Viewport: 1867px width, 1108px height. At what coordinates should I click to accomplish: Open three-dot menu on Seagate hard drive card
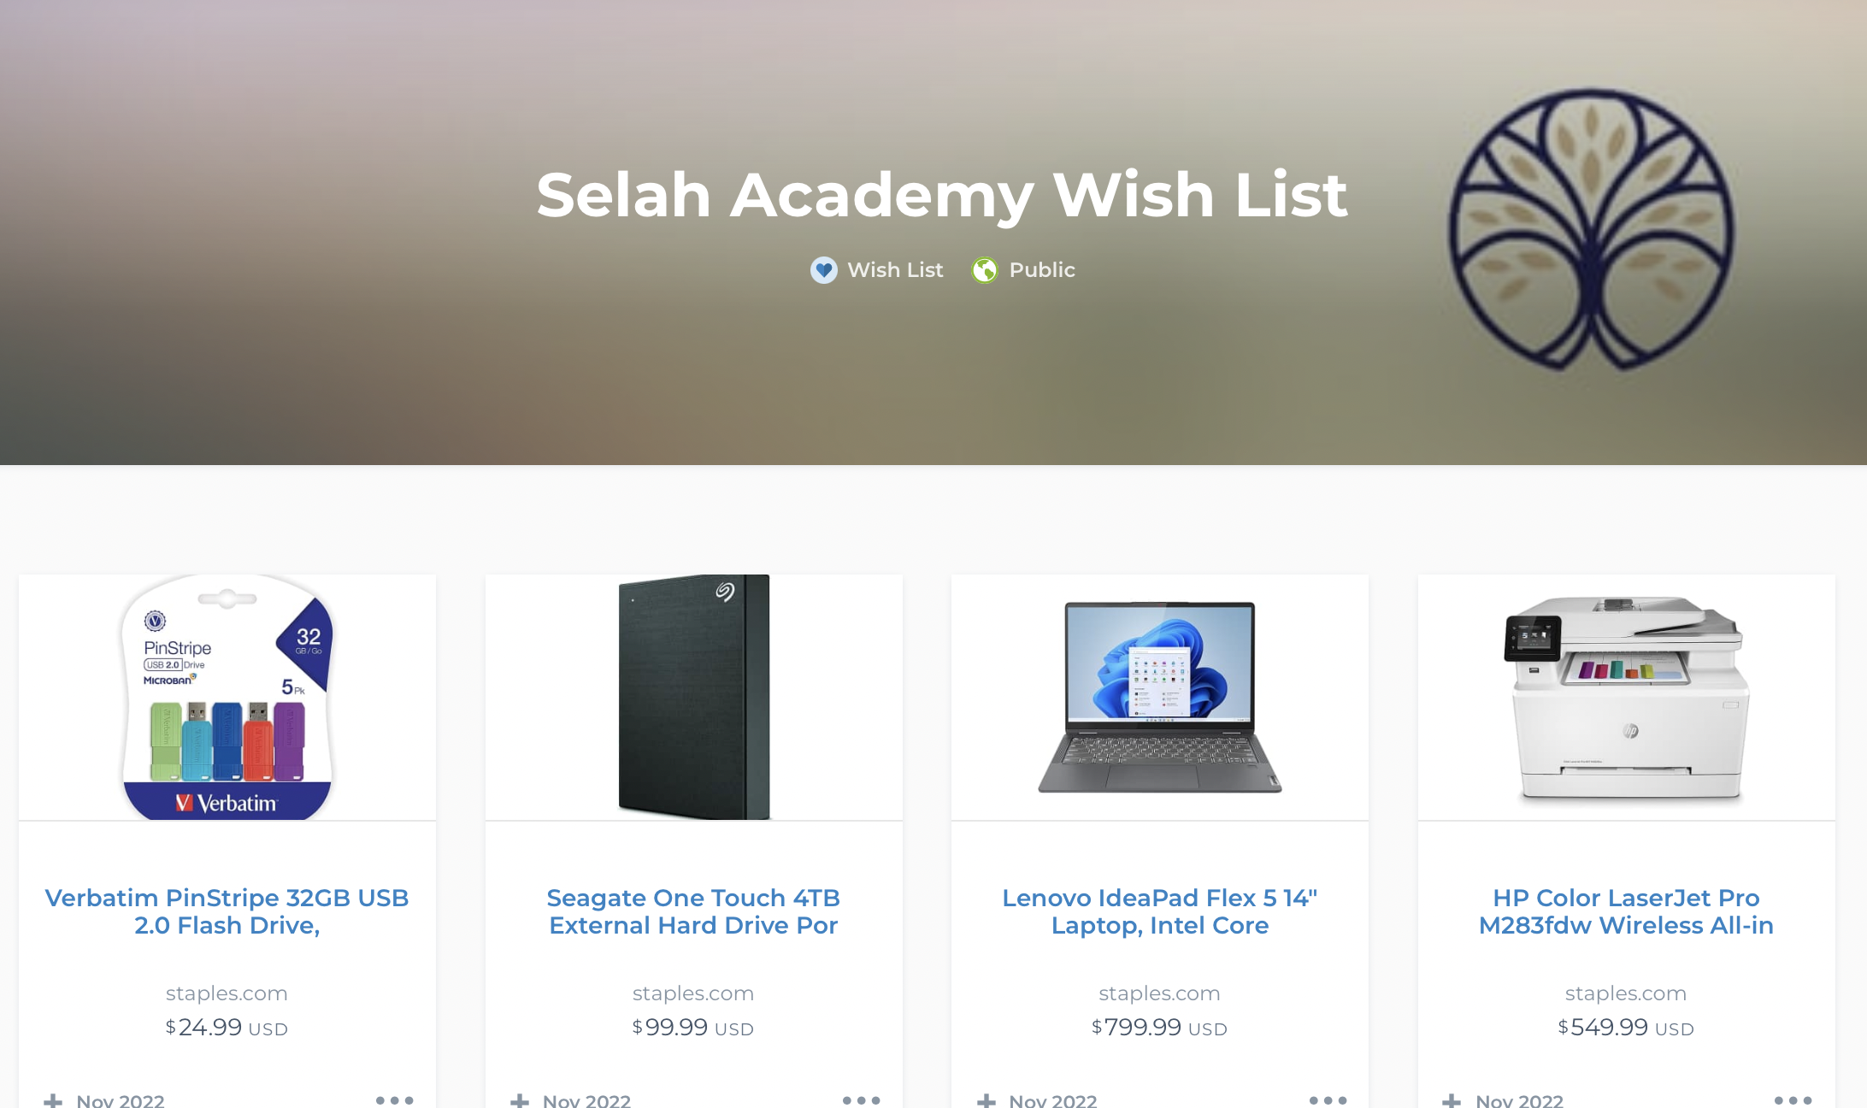[x=862, y=1100]
